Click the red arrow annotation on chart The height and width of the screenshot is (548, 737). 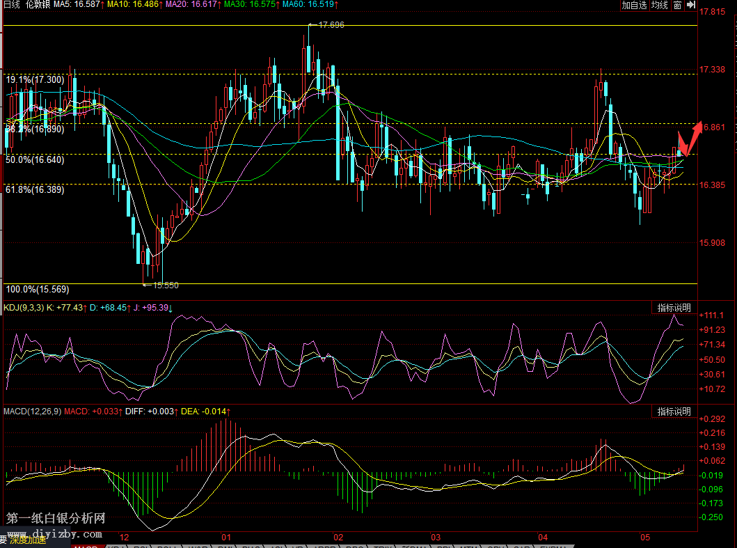tap(689, 139)
